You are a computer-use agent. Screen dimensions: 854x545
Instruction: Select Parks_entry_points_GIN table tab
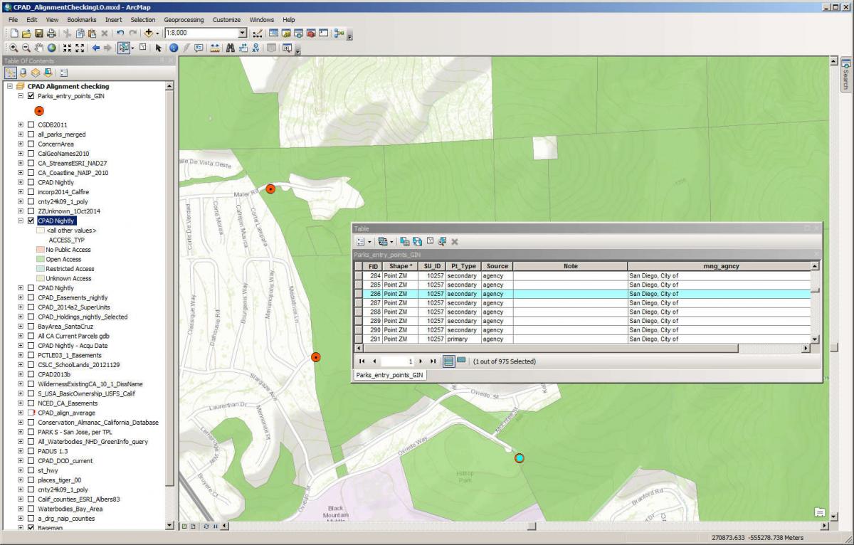(x=389, y=374)
